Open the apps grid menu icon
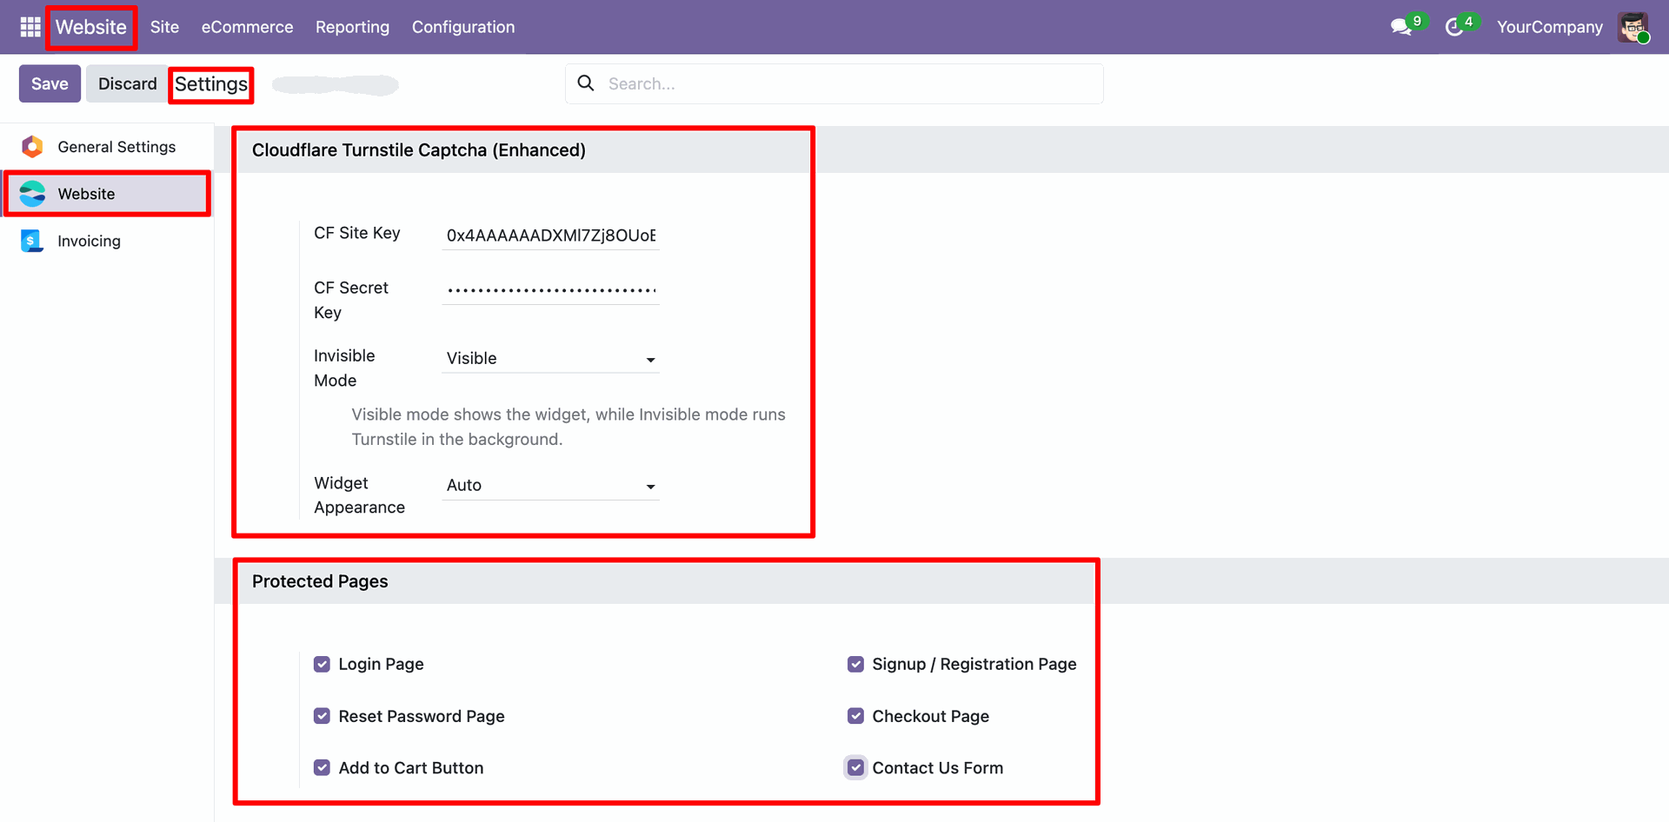The width and height of the screenshot is (1669, 822). point(30,27)
